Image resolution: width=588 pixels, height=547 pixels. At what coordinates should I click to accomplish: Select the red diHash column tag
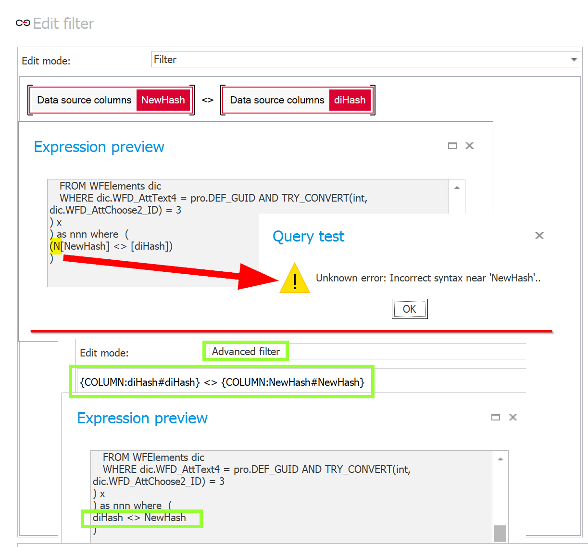pyautogui.click(x=350, y=100)
